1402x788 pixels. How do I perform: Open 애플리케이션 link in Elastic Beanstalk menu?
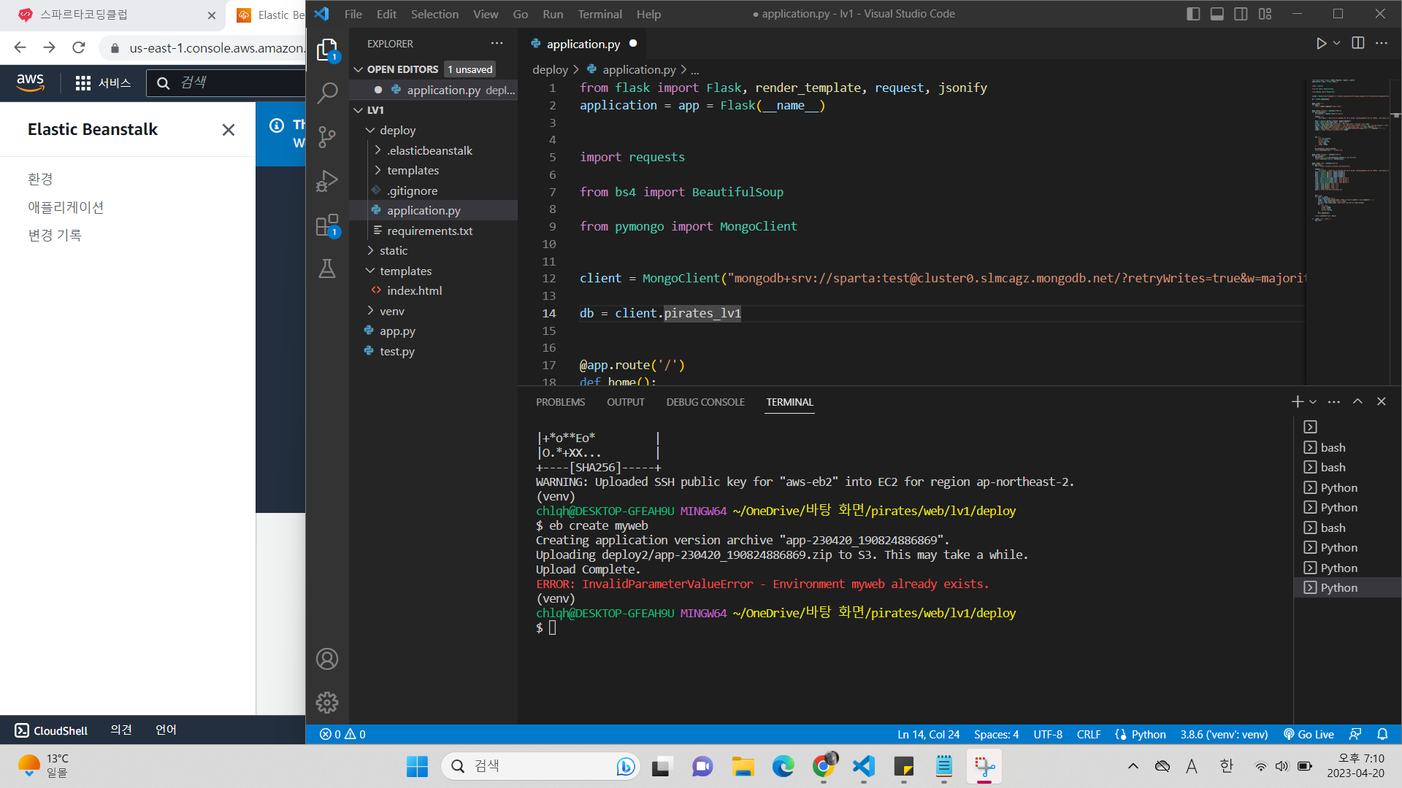click(x=66, y=207)
